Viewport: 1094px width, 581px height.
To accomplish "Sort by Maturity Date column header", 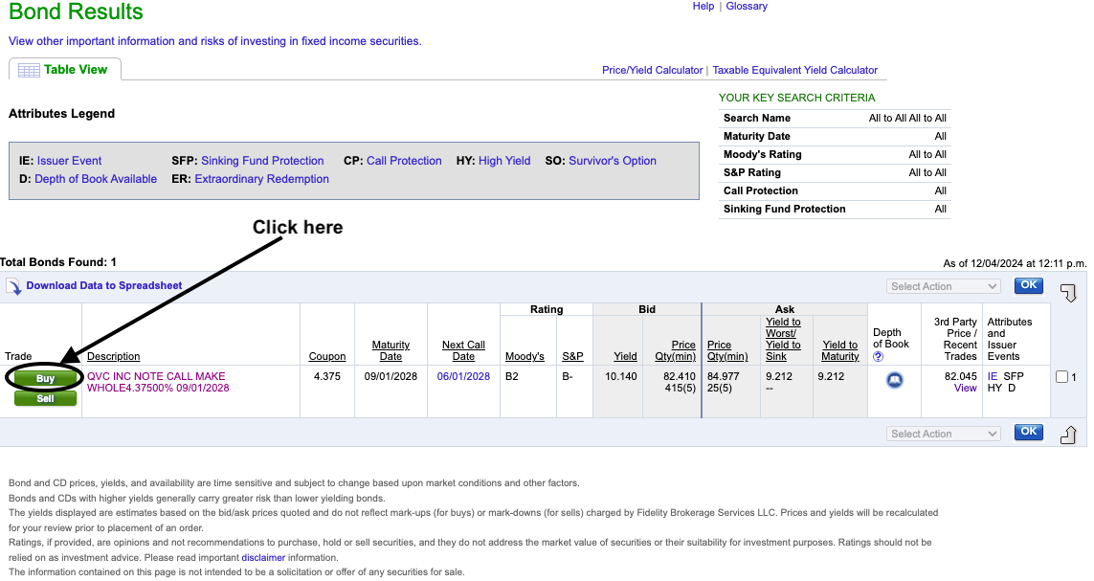I will (x=391, y=350).
